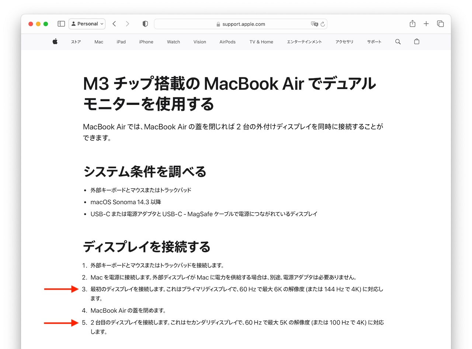The width and height of the screenshot is (472, 349).
Task: Click the ディスプレイを接続する heading
Action: point(147,247)
